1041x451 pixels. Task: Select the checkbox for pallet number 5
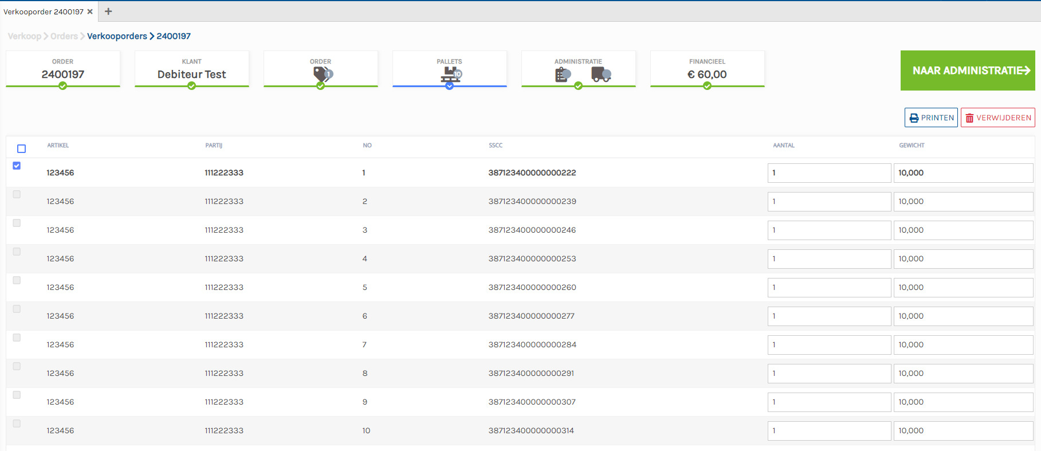pos(17,280)
